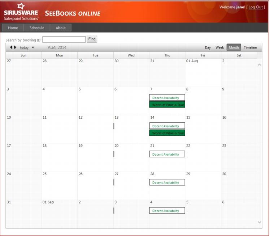Open the date picker dropdown arrow beside today

coord(33,47)
